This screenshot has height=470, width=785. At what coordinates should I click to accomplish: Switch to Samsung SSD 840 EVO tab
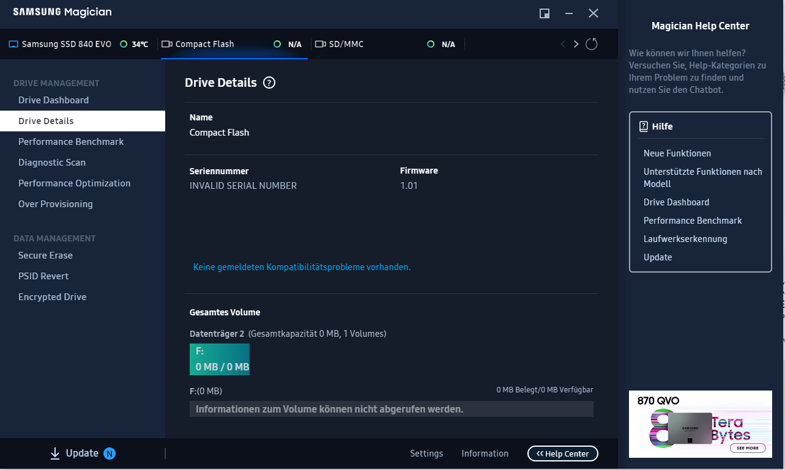(x=78, y=44)
